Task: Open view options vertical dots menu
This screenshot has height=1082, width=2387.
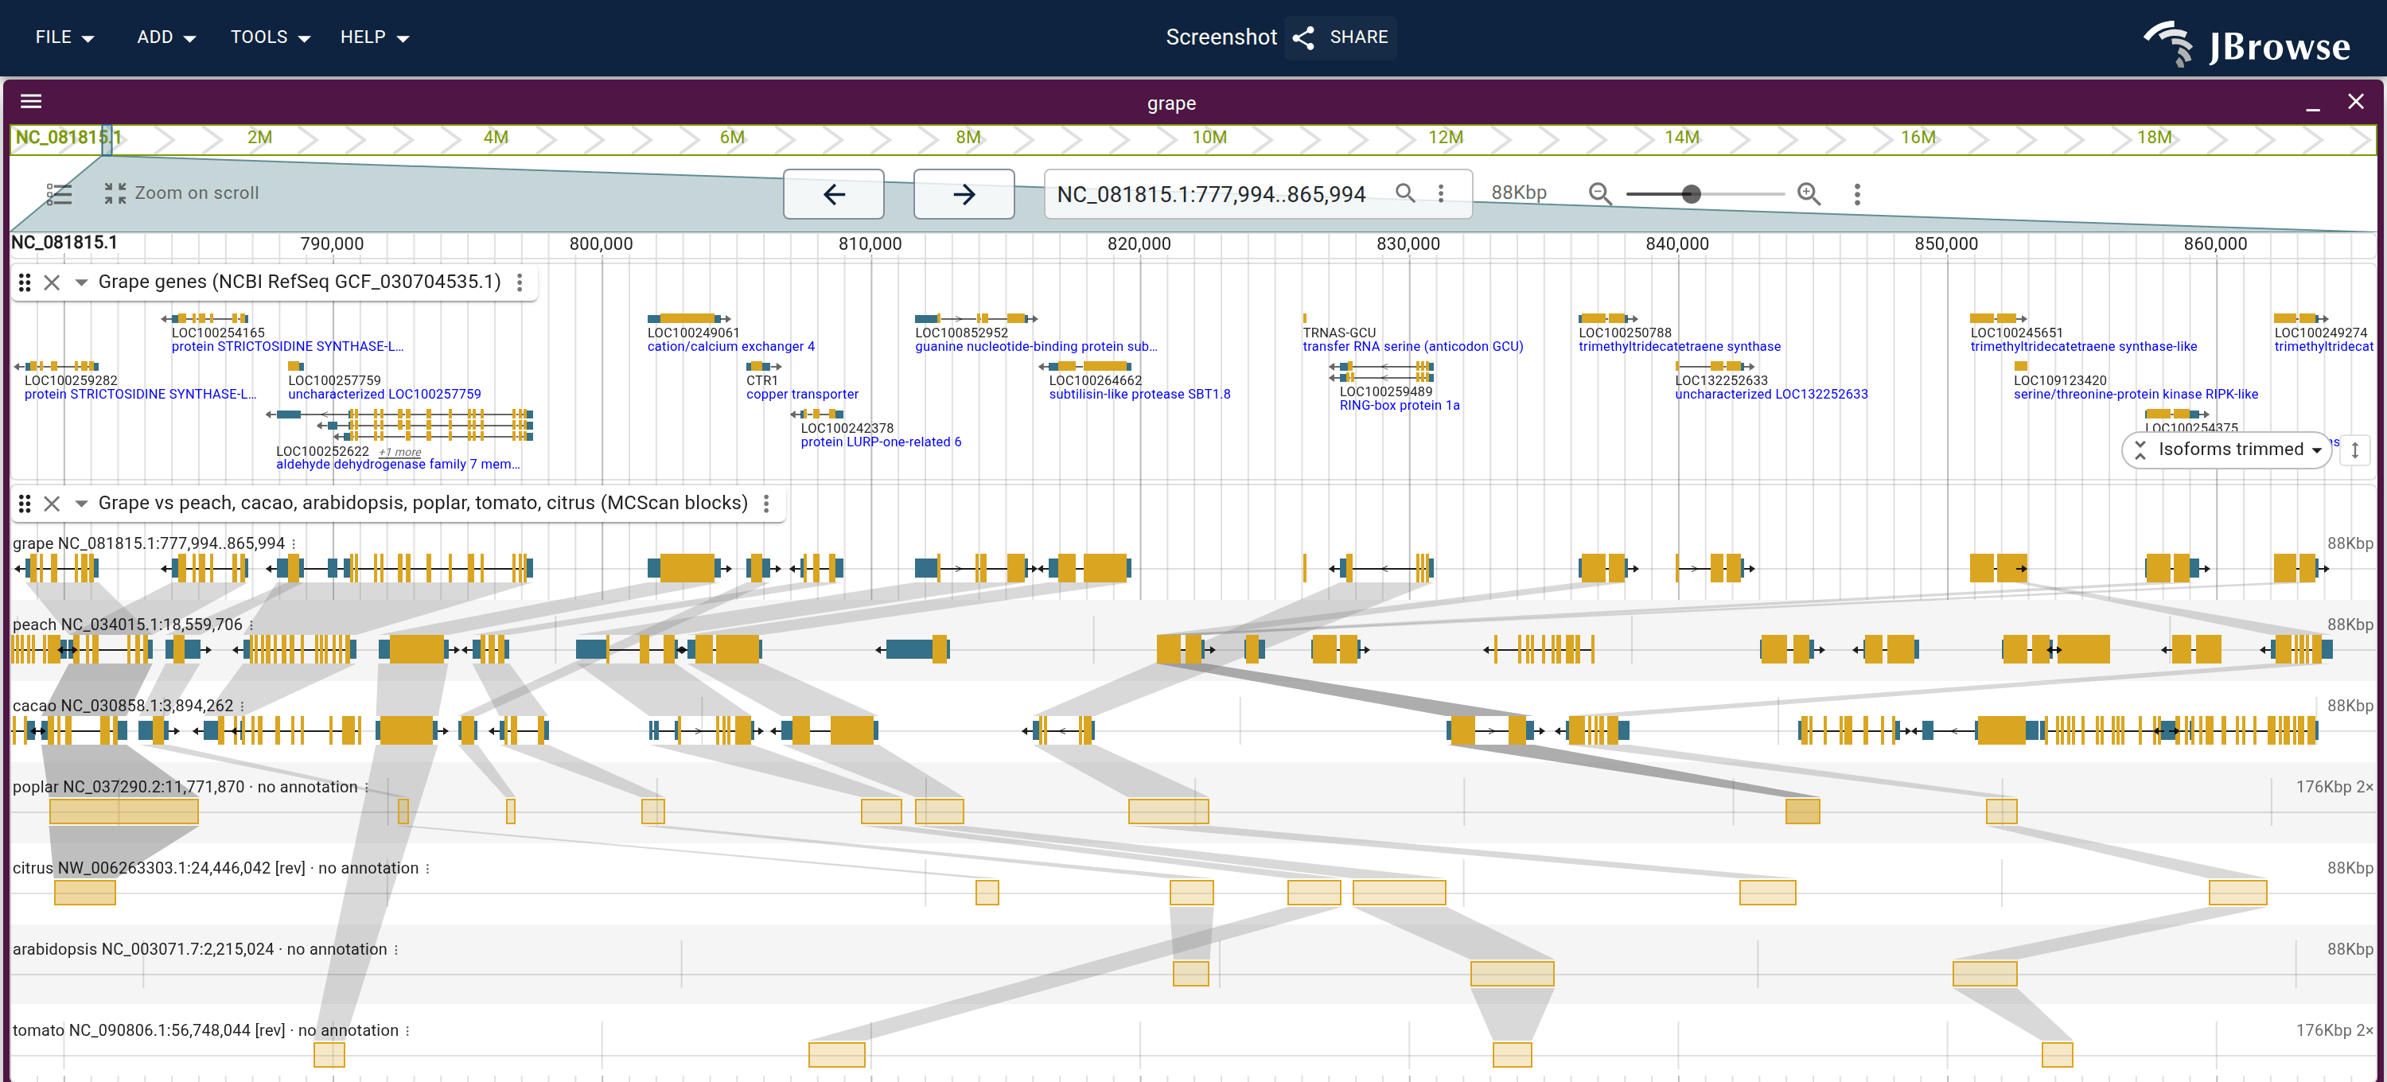Action: pyautogui.click(x=1857, y=193)
